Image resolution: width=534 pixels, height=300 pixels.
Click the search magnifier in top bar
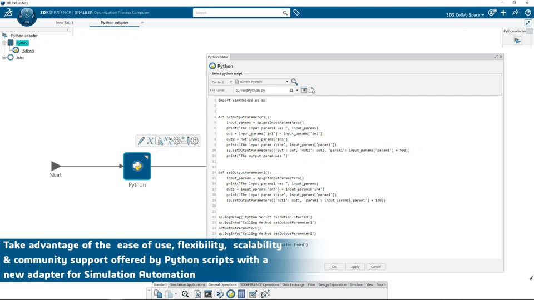pos(285,13)
